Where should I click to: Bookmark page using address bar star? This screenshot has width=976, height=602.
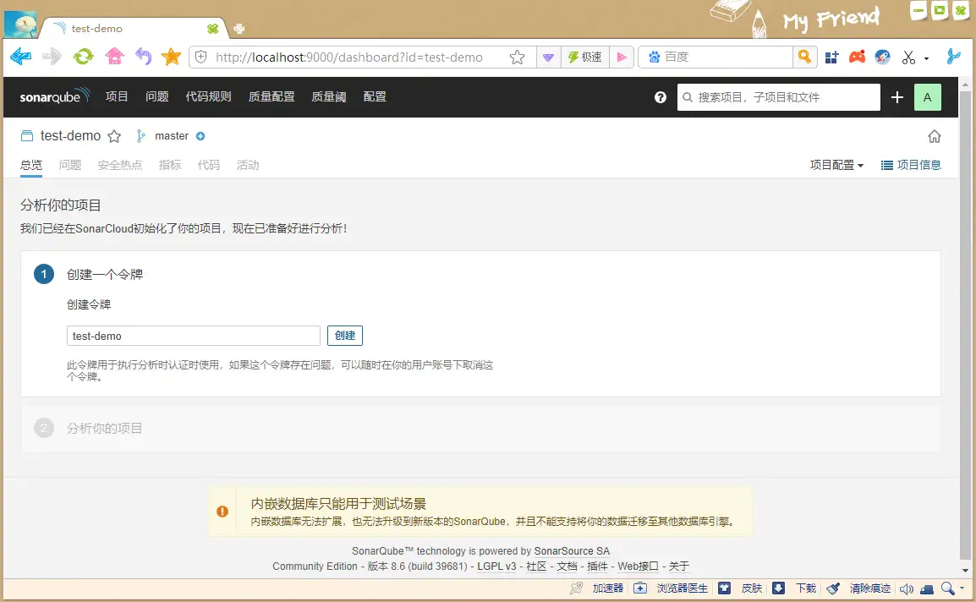517,57
